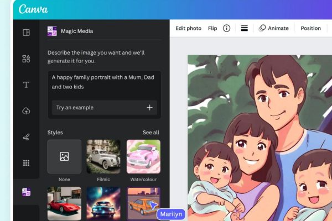Choose the Watercolour style thumbnail

(x=143, y=156)
